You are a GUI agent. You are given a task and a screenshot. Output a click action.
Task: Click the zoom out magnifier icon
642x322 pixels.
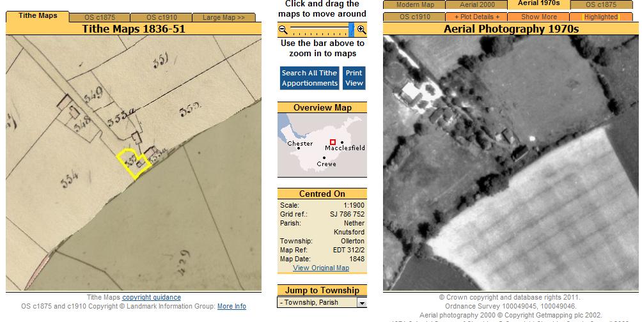(283, 29)
